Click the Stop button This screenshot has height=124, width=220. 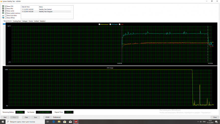click(x=14, y=117)
